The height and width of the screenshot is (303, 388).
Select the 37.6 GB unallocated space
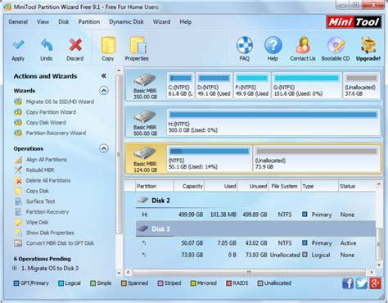[x=361, y=85]
